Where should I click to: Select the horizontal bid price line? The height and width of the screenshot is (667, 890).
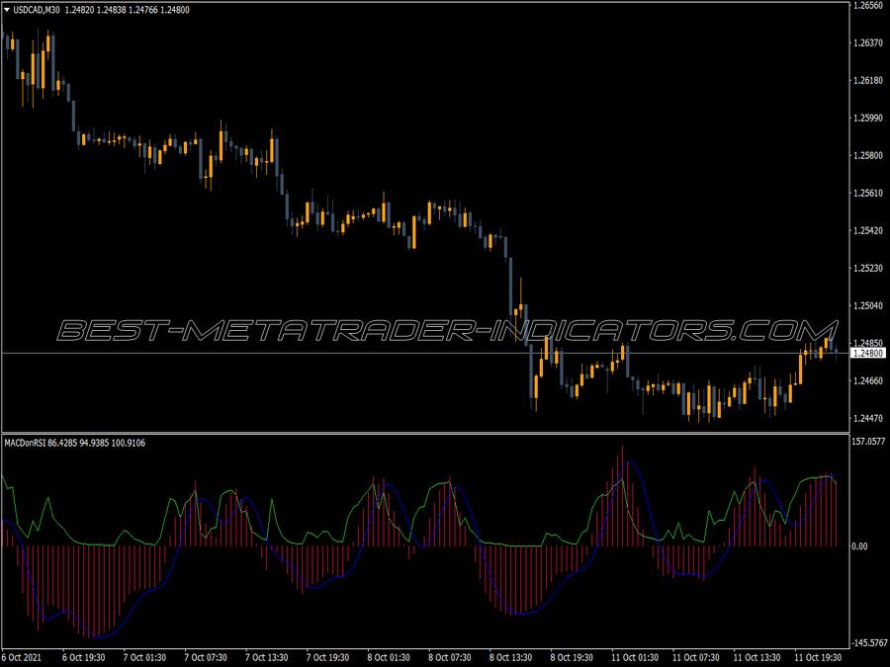click(424, 354)
